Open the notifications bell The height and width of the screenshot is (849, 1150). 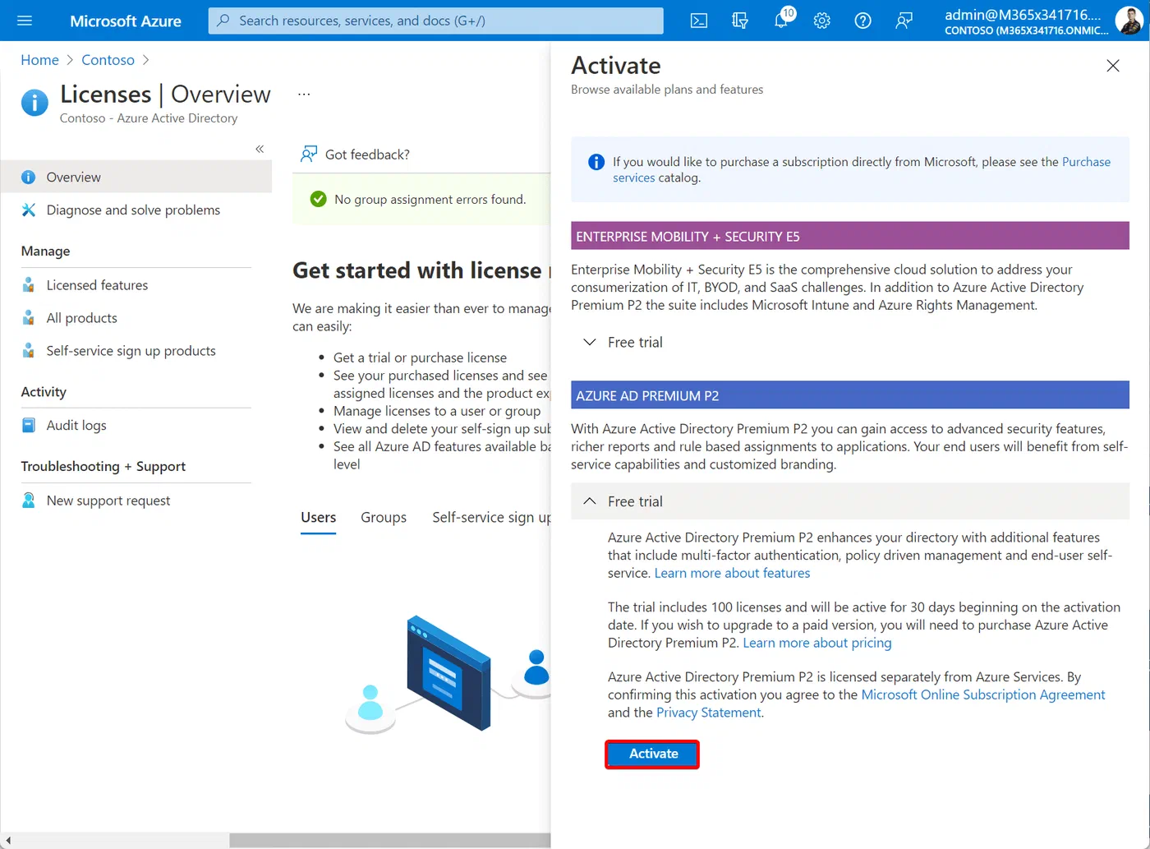[781, 20]
